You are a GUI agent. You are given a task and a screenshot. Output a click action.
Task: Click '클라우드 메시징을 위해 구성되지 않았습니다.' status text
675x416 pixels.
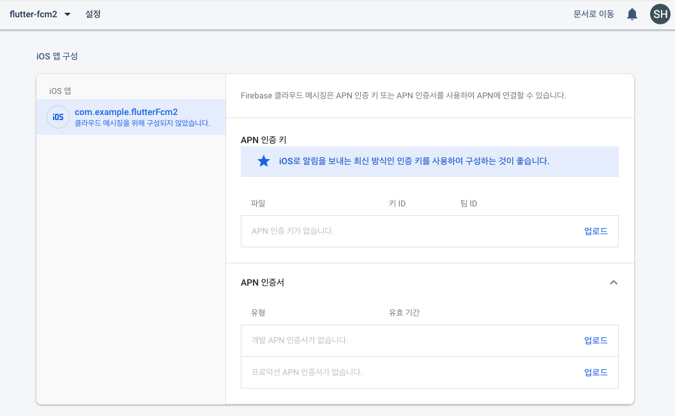(142, 123)
